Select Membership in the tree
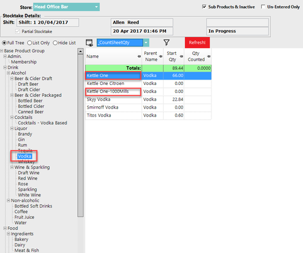303x253 pixels. click(24, 62)
